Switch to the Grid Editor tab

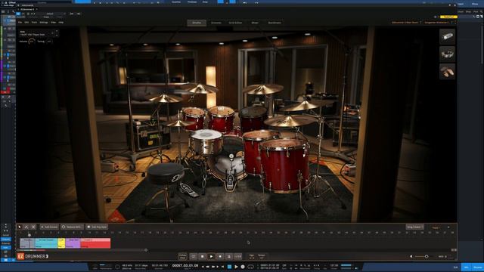(x=235, y=23)
